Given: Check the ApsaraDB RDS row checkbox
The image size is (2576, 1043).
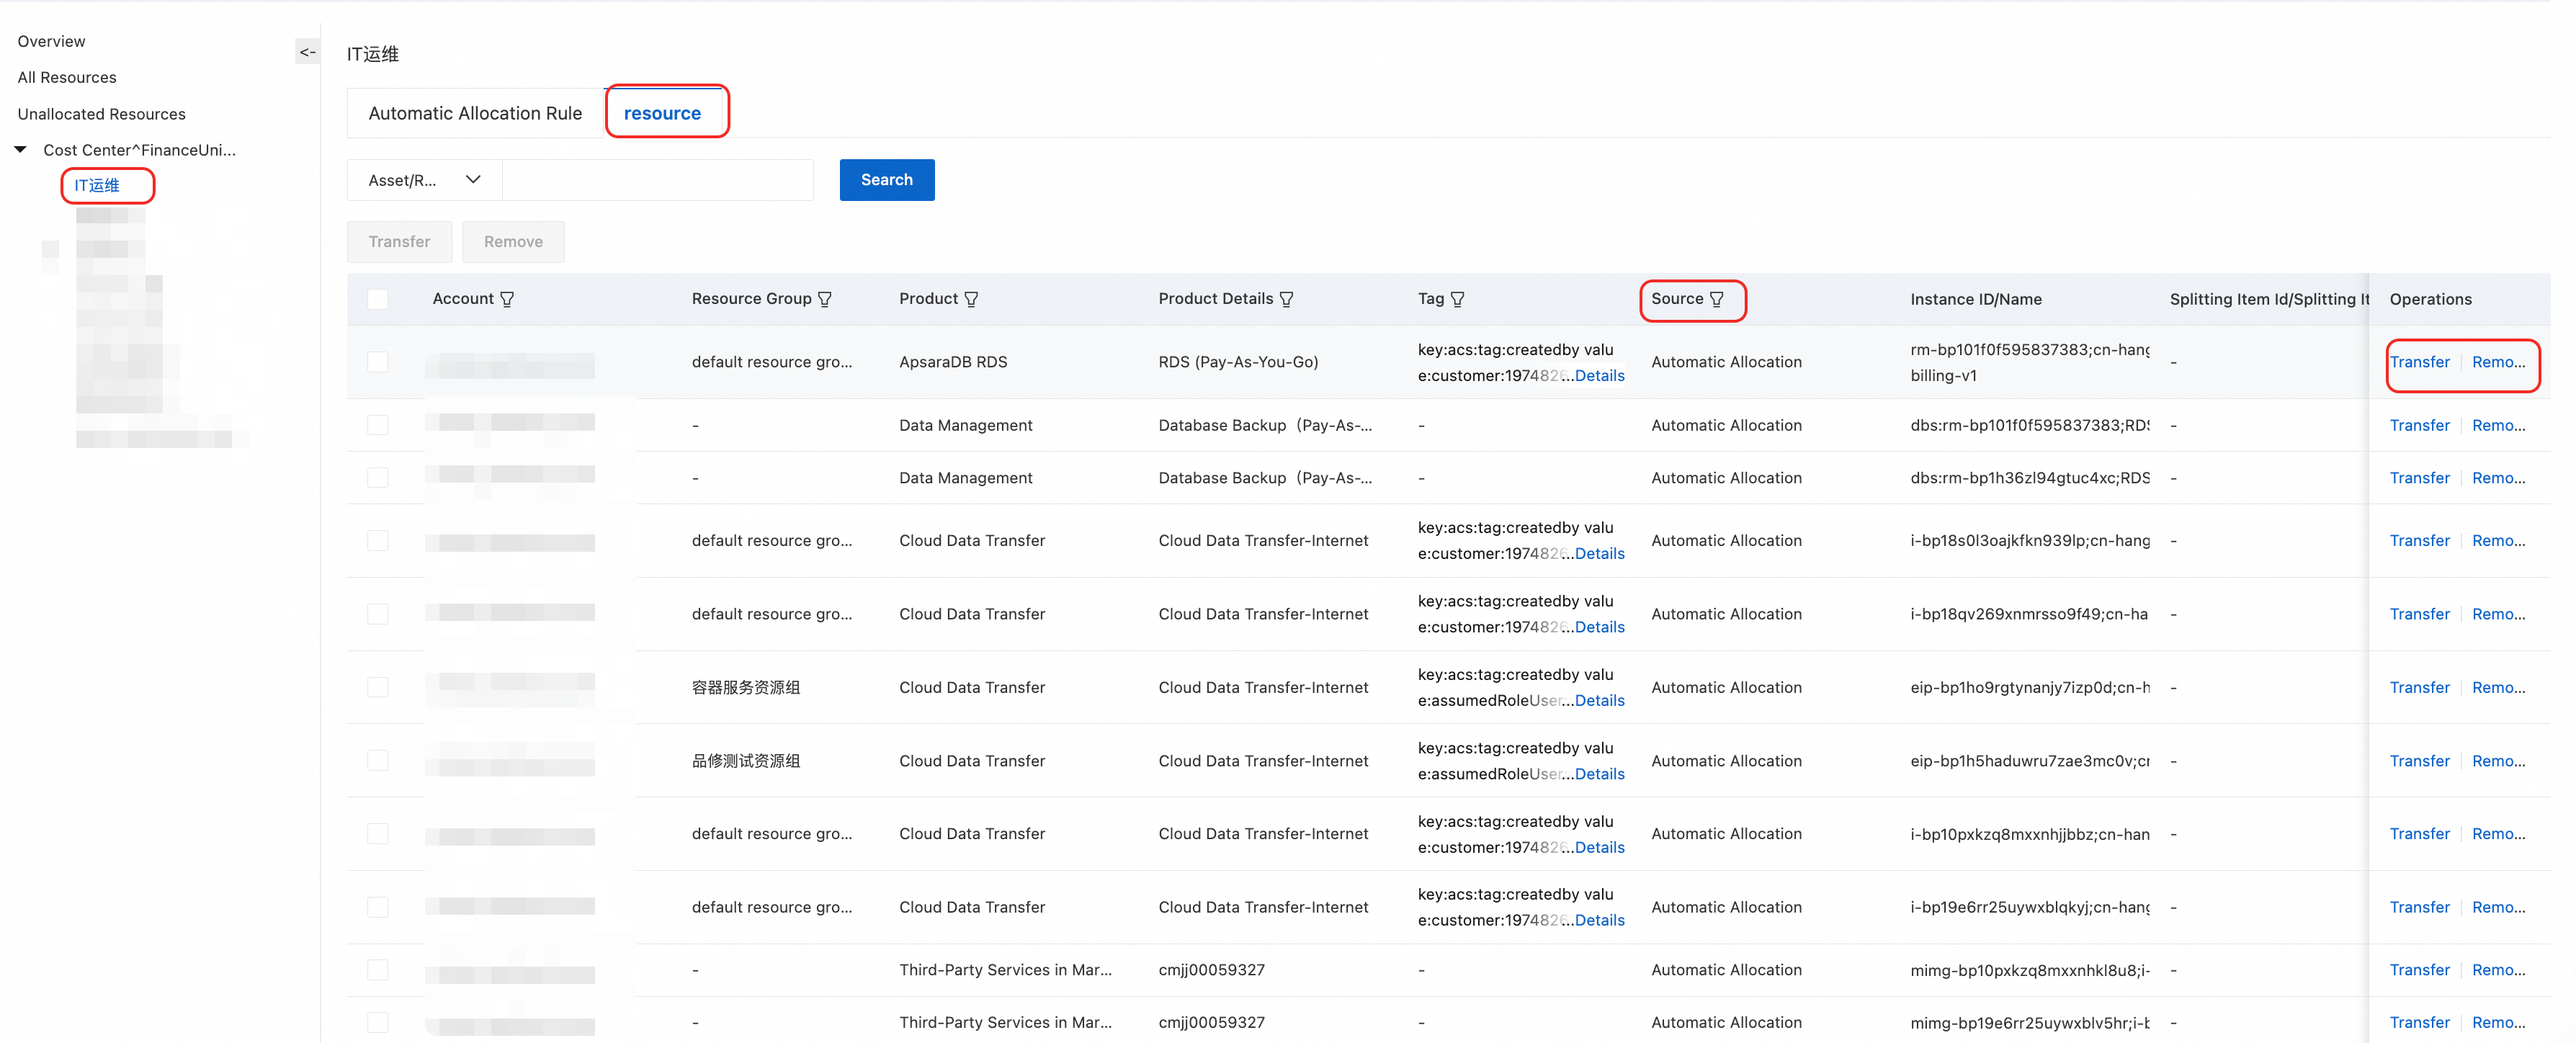Looking at the screenshot, I should point(378,362).
